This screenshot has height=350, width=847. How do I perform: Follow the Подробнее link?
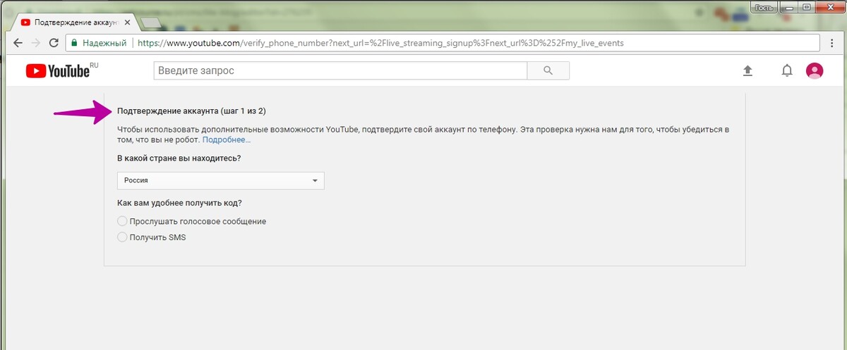tap(227, 140)
